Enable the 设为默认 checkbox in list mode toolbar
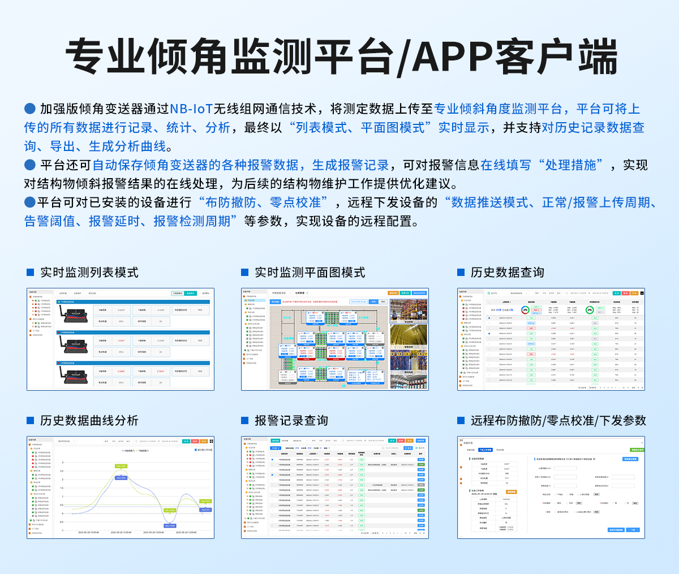The image size is (679, 574). [200, 293]
